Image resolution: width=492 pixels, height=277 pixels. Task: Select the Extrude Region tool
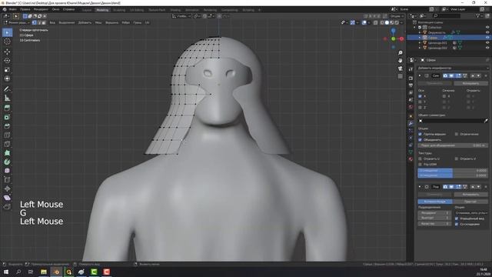(7, 108)
